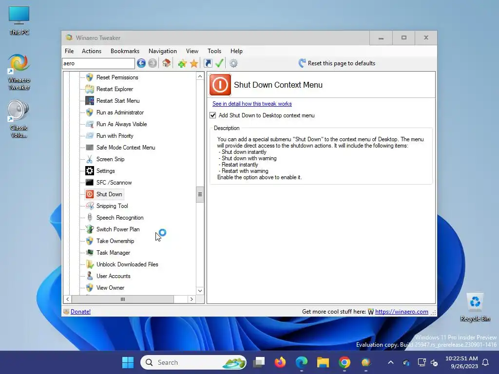This screenshot has width=499, height=374.
Task: Click the Restart Explorer icon
Action: tap(90, 89)
